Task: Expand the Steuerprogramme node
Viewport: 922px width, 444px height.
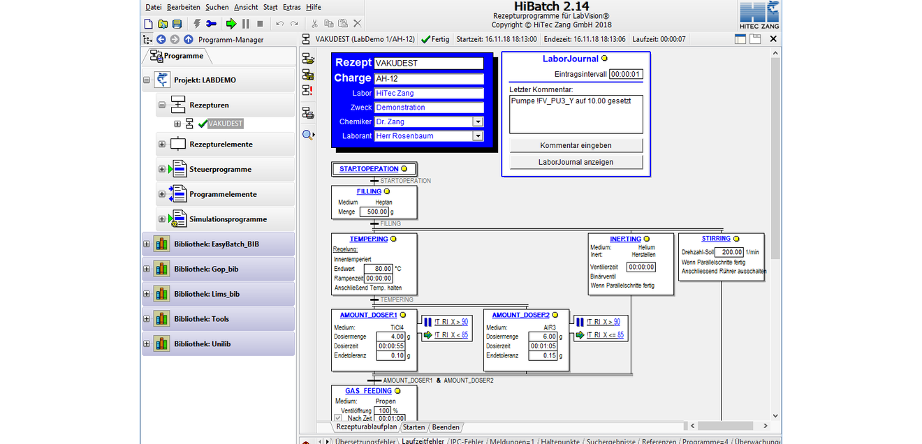Action: point(162,170)
